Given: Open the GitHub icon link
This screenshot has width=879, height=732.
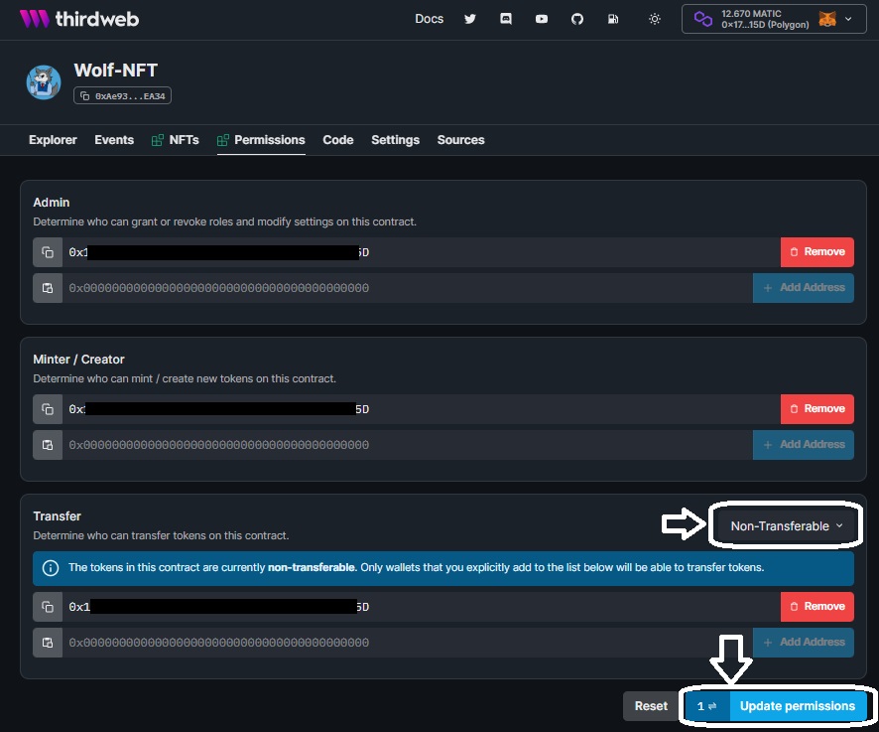Looking at the screenshot, I should pyautogui.click(x=577, y=19).
